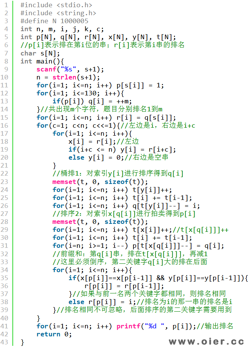Viewport: 248px width, 347px height.
Task: Click the 'int p[N], q[N], r[N]' array declaration
Action: 98,37
